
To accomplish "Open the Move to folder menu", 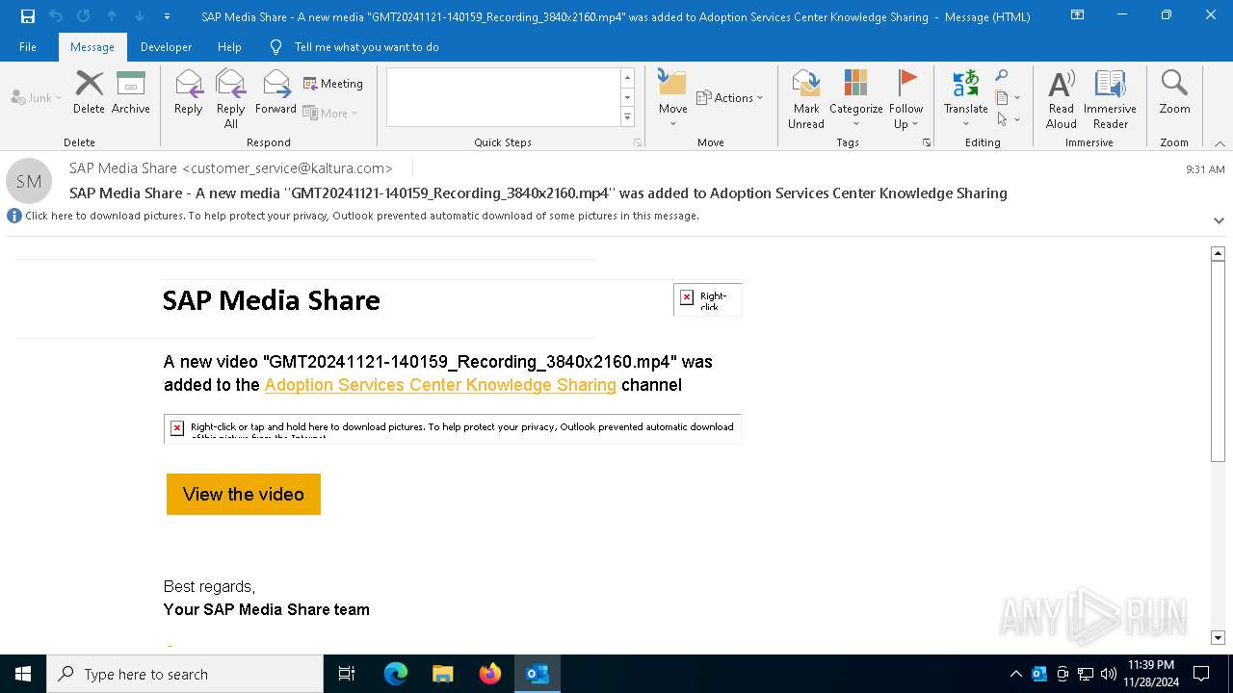I will [672, 98].
